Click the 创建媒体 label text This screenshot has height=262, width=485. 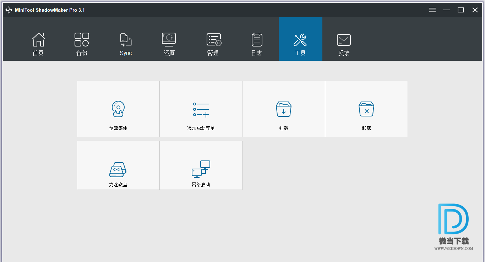pyautogui.click(x=118, y=128)
